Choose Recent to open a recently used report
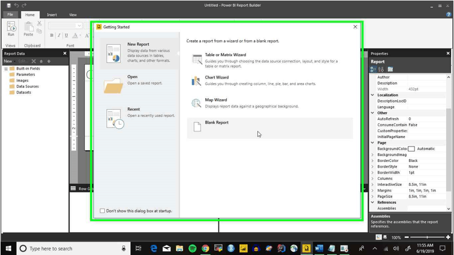 pos(139,117)
